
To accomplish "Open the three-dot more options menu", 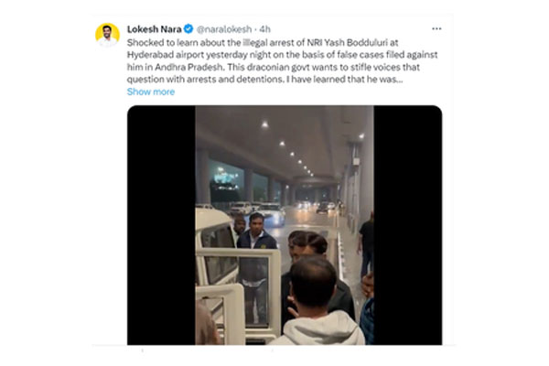I will coord(436,28).
